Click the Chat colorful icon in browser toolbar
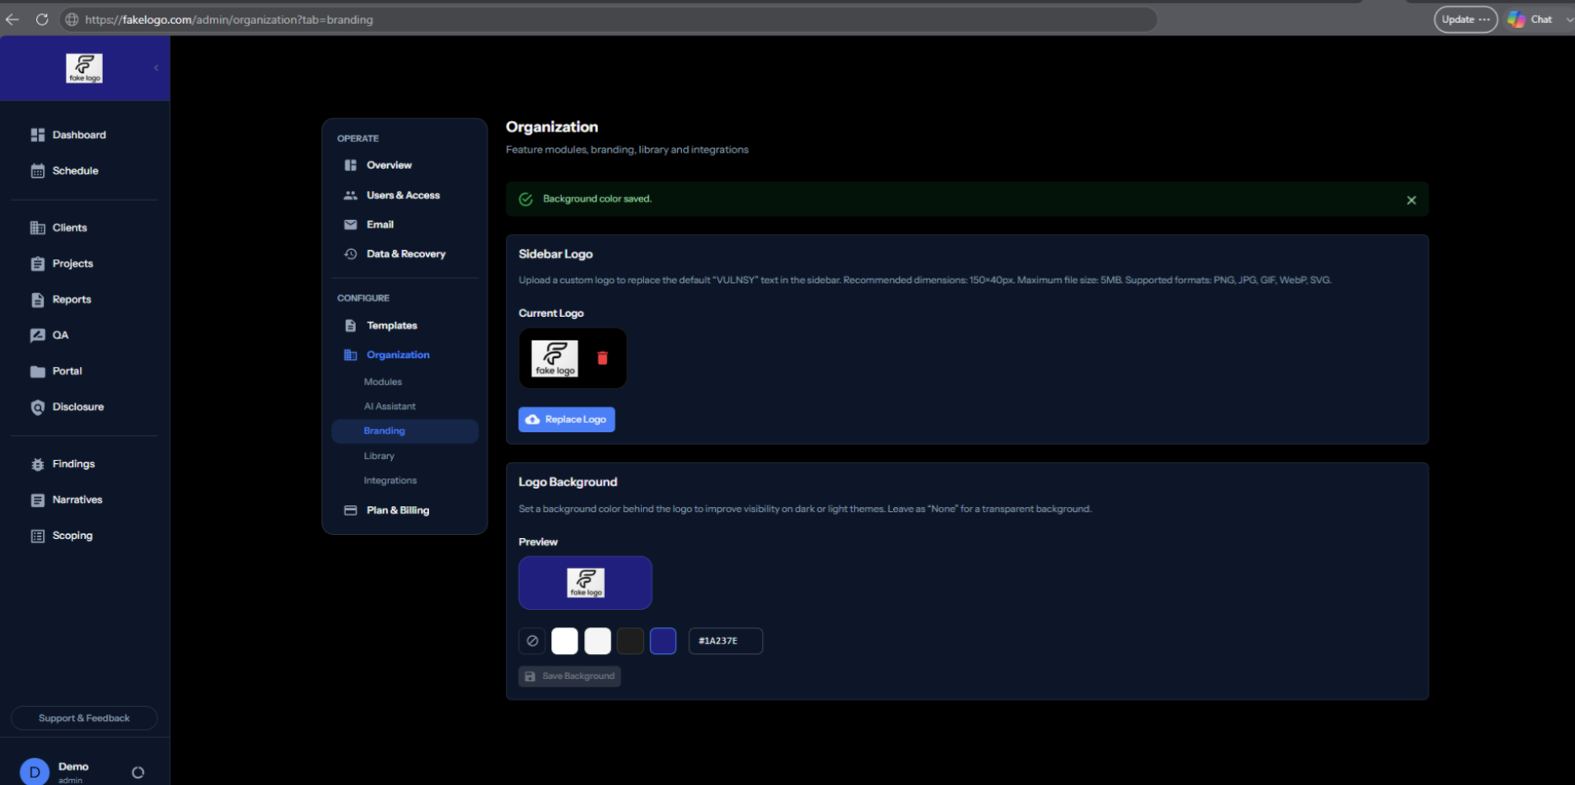This screenshot has height=785, width=1575. 1516,20
